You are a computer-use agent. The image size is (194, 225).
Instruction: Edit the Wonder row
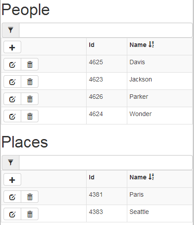click(x=12, y=116)
